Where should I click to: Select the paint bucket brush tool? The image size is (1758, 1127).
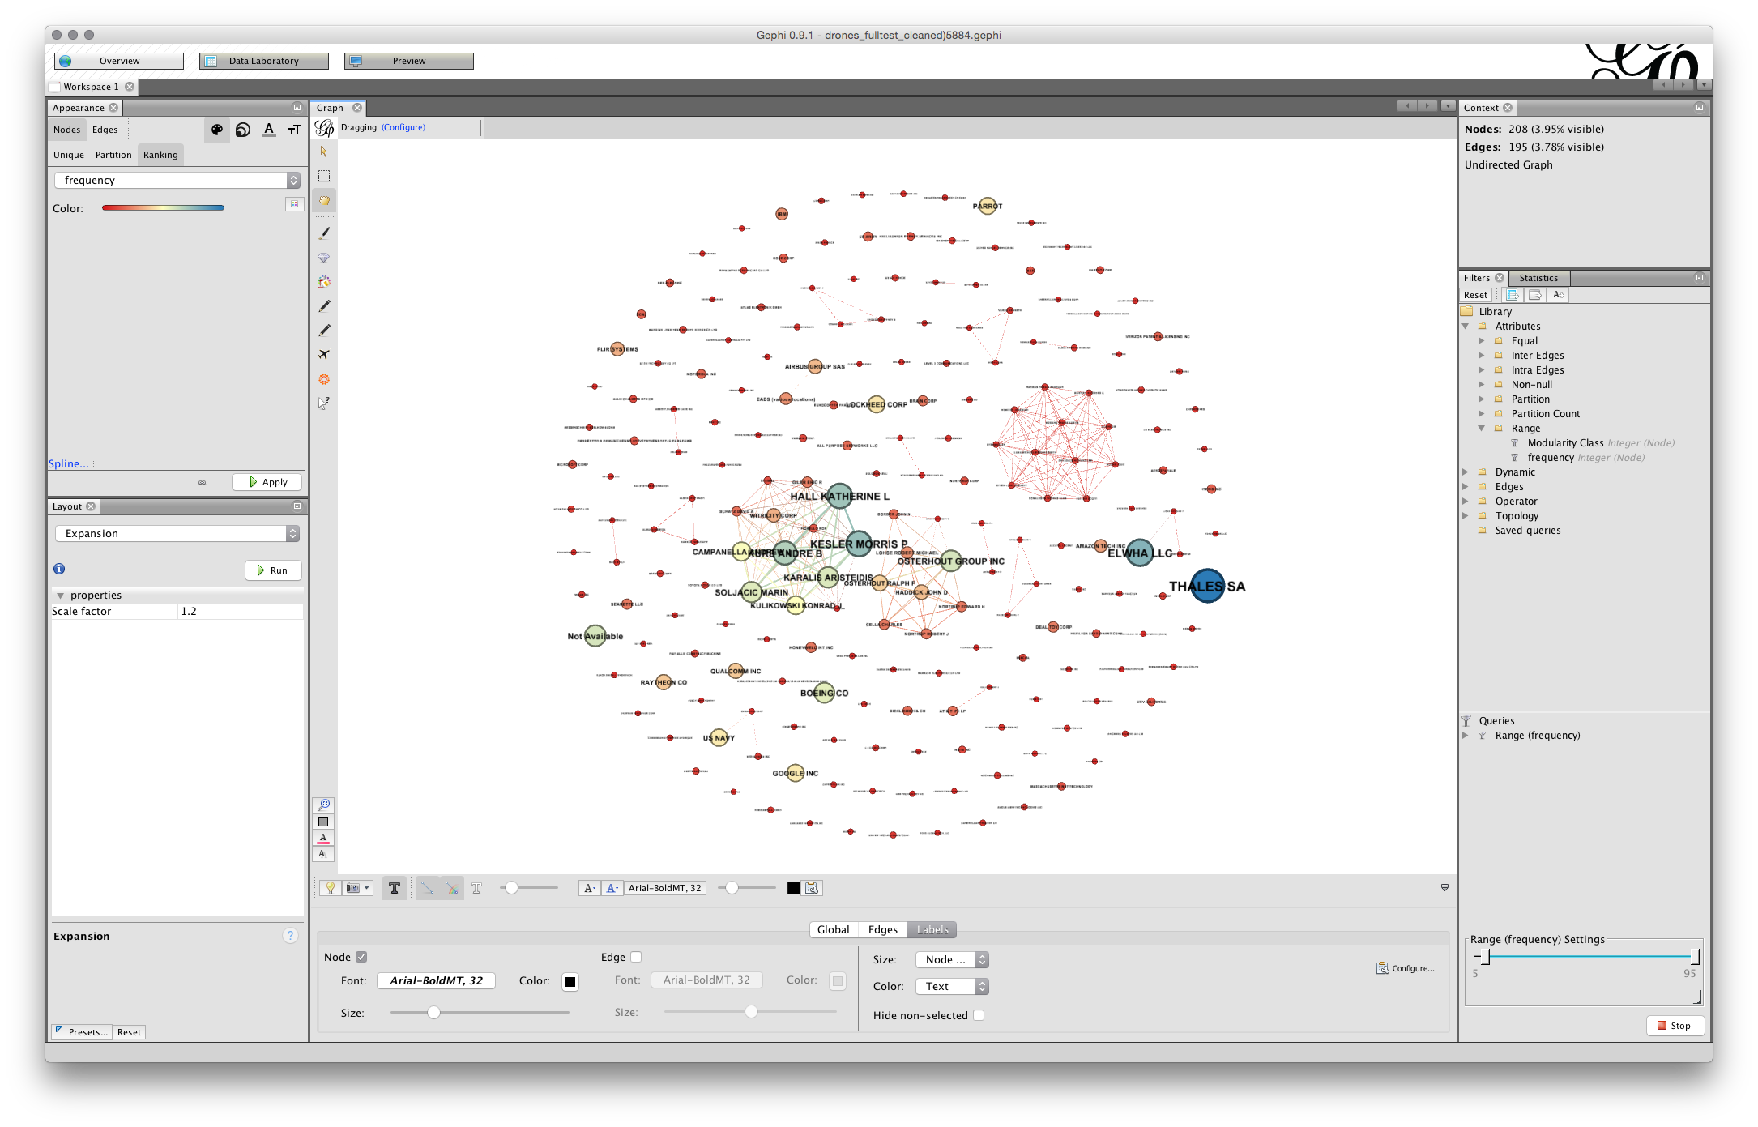(x=324, y=282)
